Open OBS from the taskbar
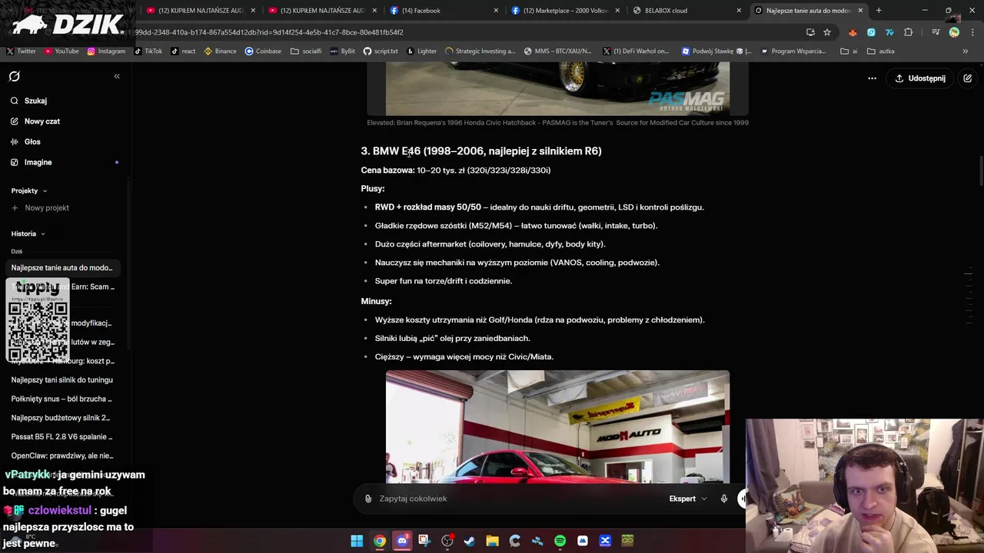The height and width of the screenshot is (553, 984). pyautogui.click(x=447, y=541)
